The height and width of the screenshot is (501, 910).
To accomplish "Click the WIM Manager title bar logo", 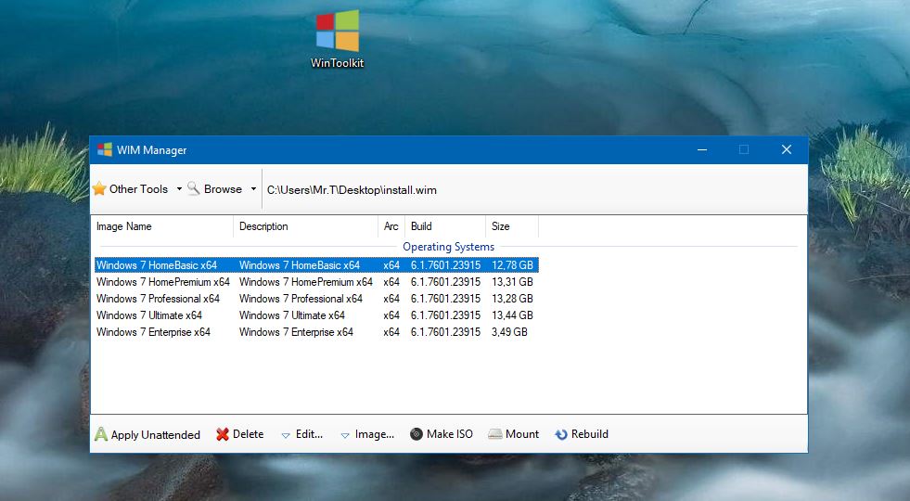I will click(105, 149).
